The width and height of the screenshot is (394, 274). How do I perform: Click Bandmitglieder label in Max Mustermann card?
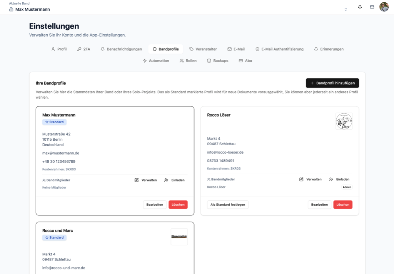pos(58,180)
